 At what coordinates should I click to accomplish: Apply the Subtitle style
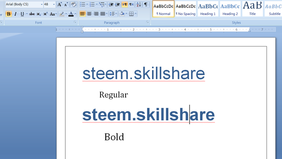point(273,9)
